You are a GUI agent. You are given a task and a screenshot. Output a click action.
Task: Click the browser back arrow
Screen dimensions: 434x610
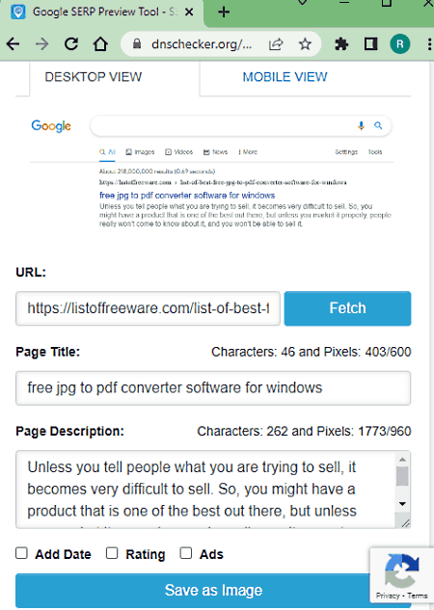click(x=13, y=44)
